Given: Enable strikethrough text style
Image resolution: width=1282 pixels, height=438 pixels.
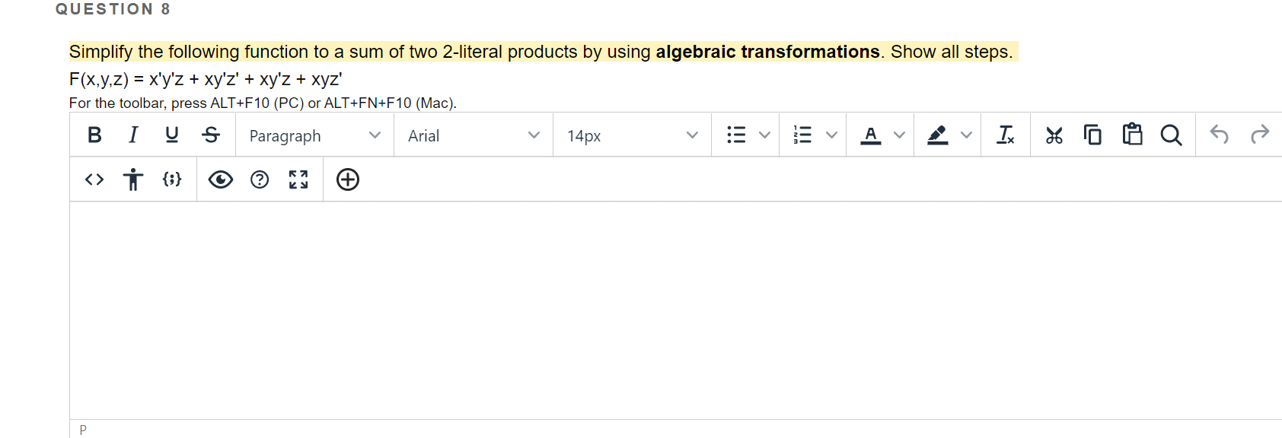Looking at the screenshot, I should (x=211, y=135).
